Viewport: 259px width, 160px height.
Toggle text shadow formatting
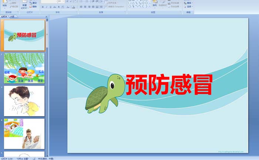click(x=58, y=7)
